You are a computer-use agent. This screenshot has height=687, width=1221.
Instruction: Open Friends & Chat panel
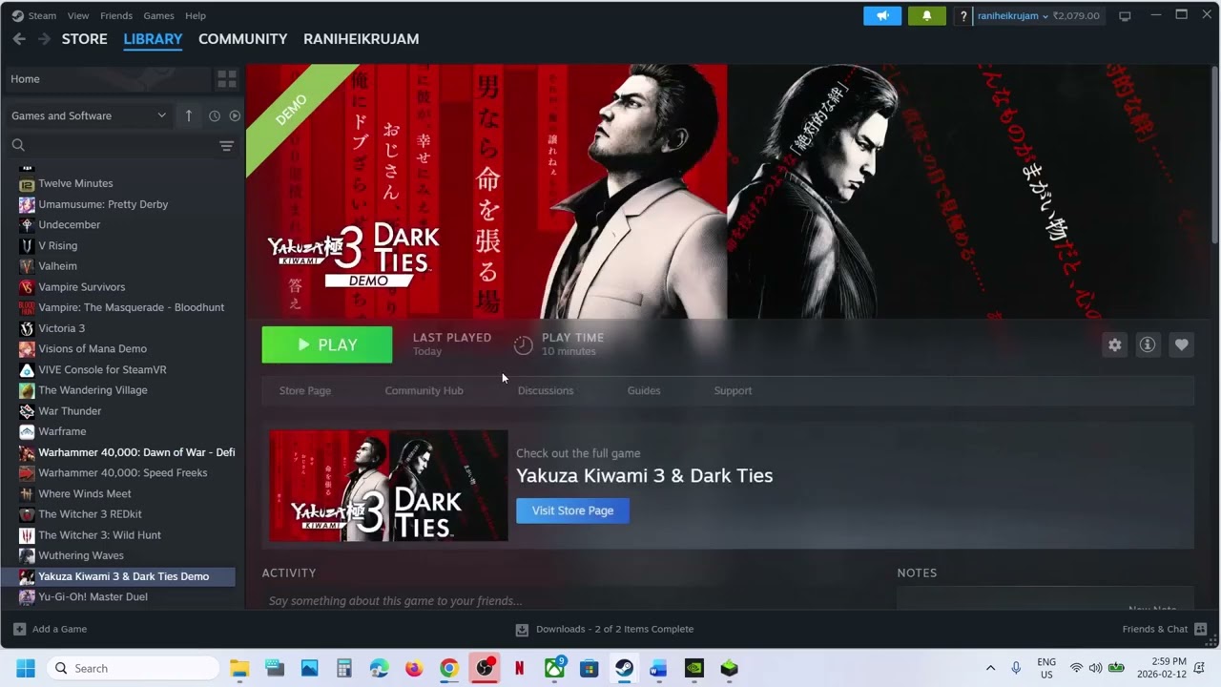point(1165,629)
